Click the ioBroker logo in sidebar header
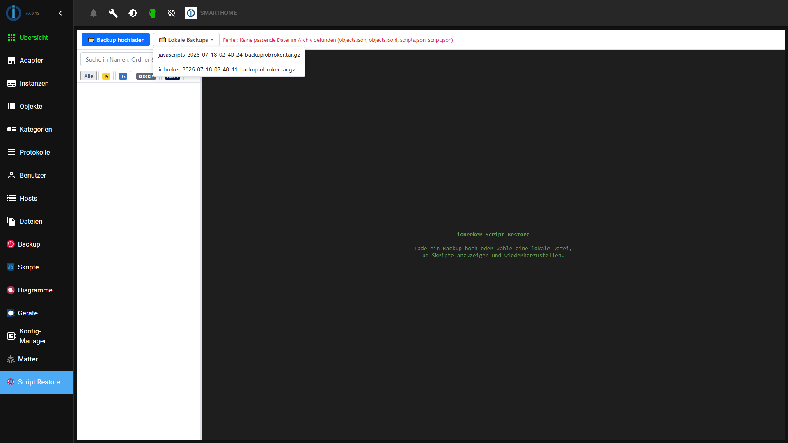Viewport: 788px width, 443px height. point(14,13)
